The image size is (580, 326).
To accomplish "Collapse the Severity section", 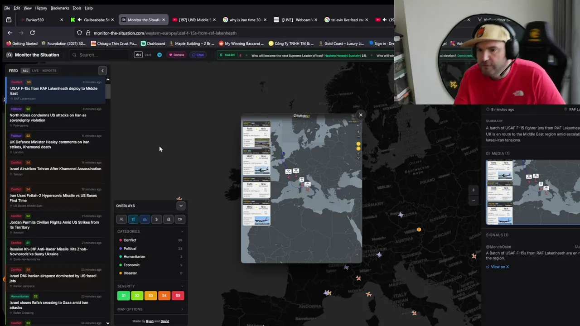I will pyautogui.click(x=182, y=286).
